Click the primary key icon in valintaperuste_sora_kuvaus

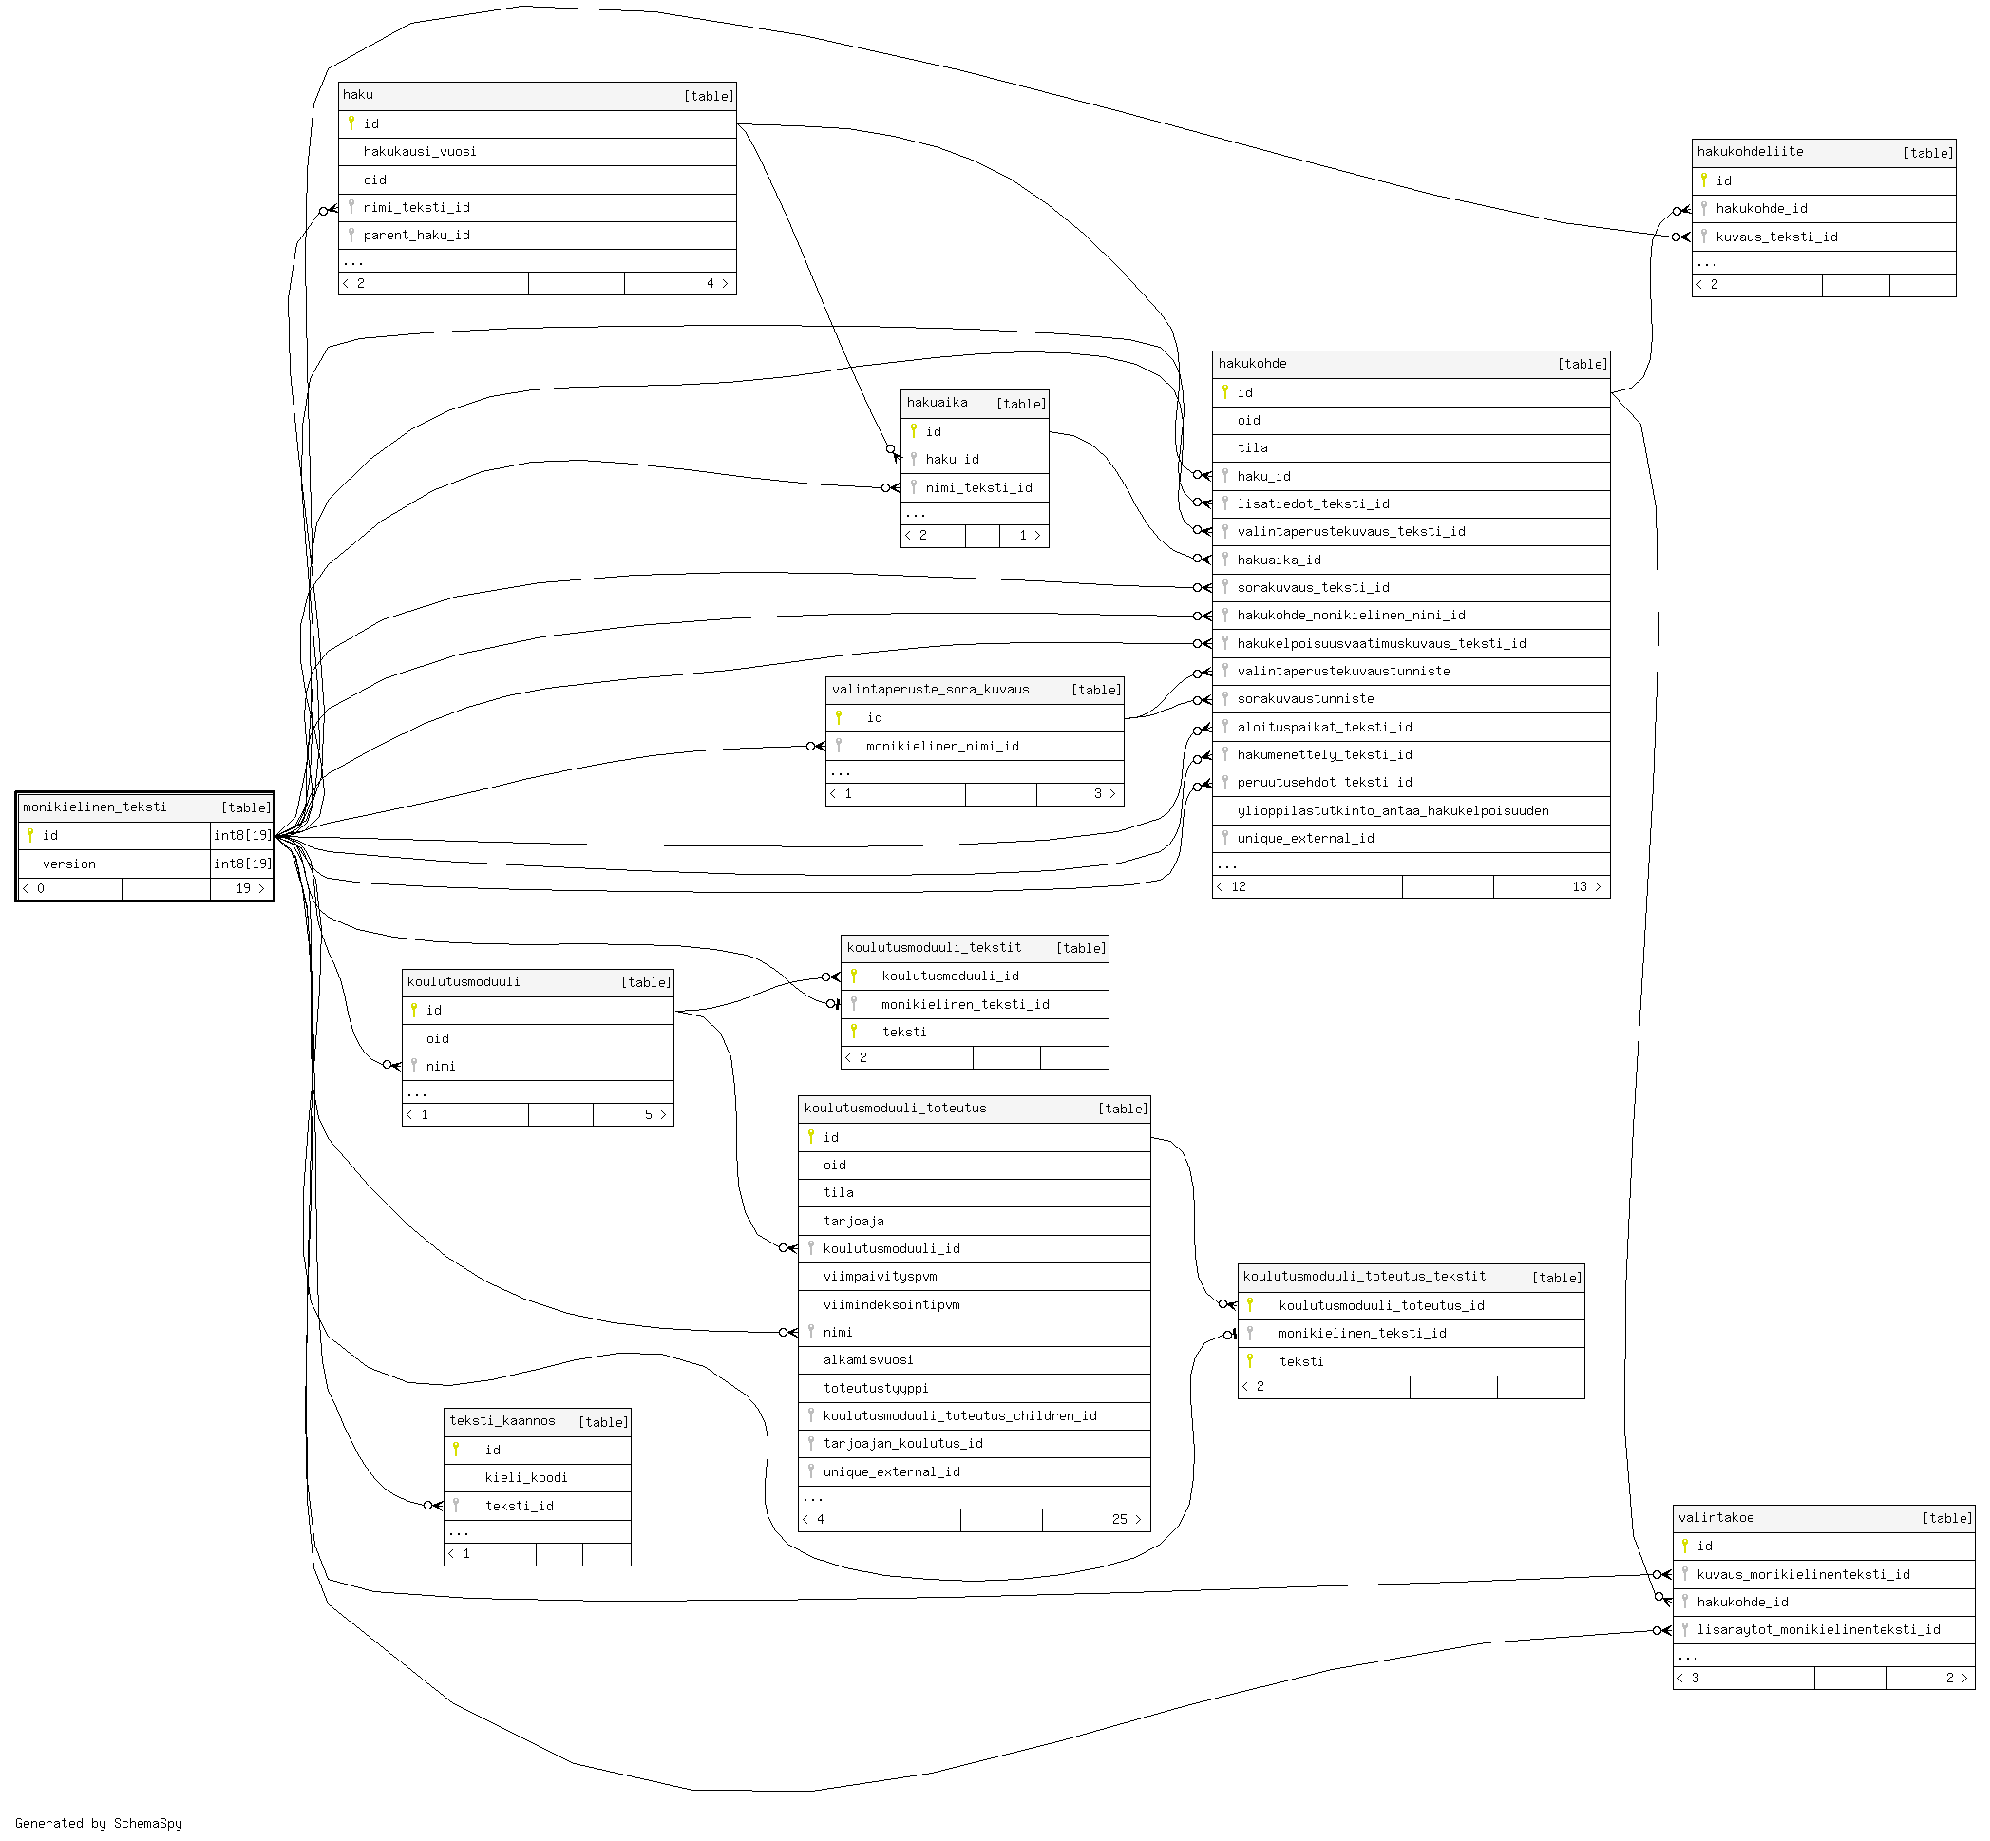(x=839, y=718)
